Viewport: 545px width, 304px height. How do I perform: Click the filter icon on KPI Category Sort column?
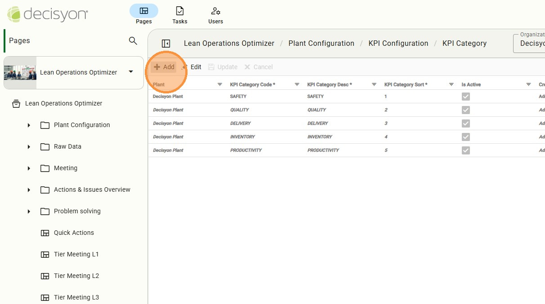pyautogui.click(x=451, y=84)
